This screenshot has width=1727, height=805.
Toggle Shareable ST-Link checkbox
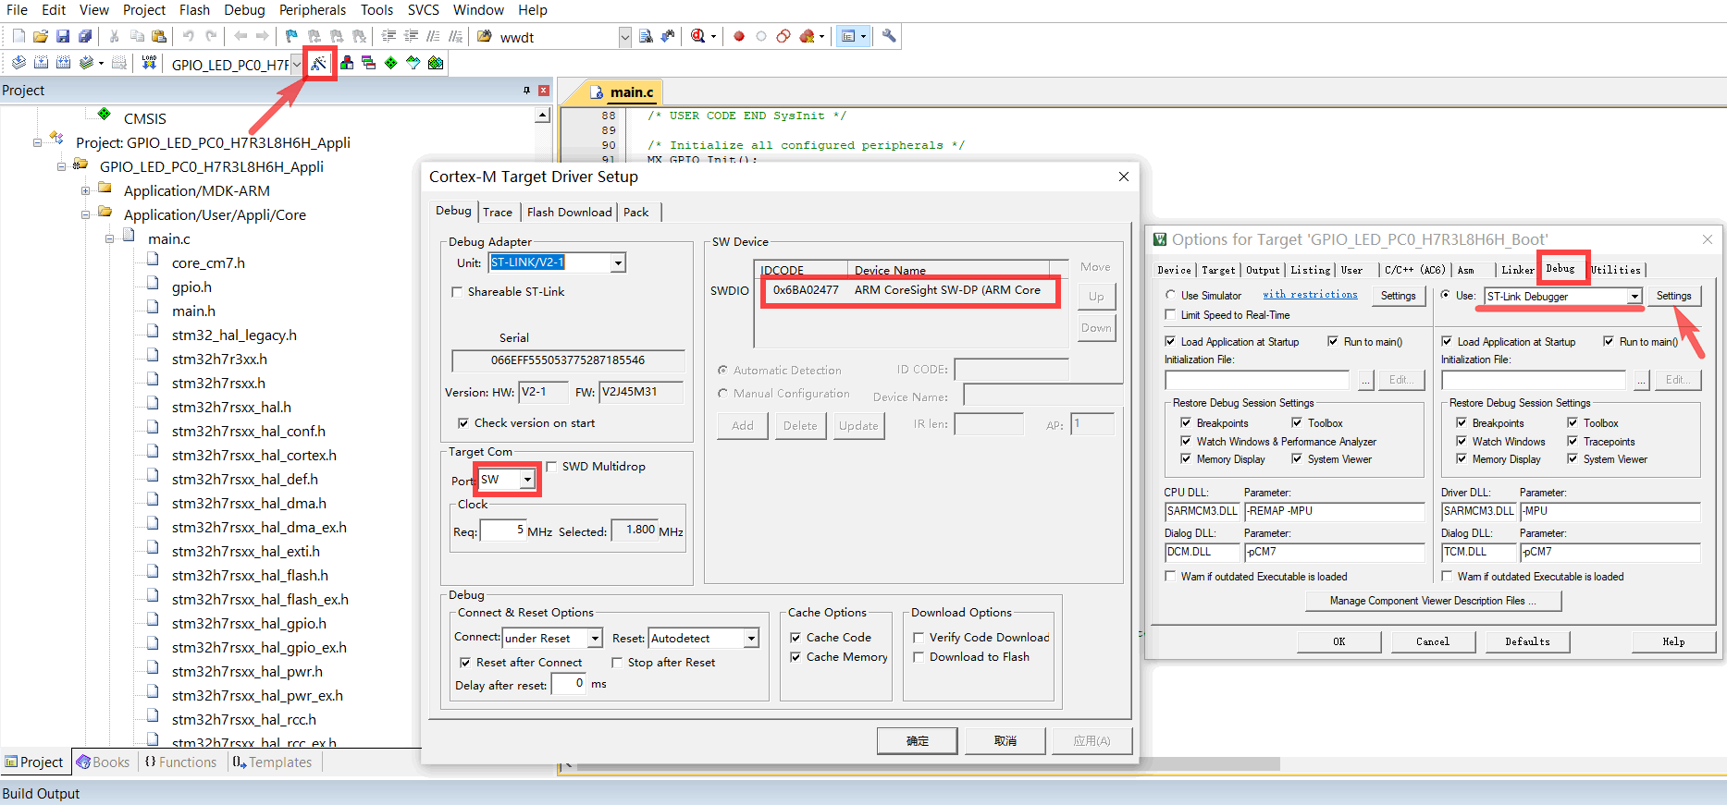coord(457,292)
